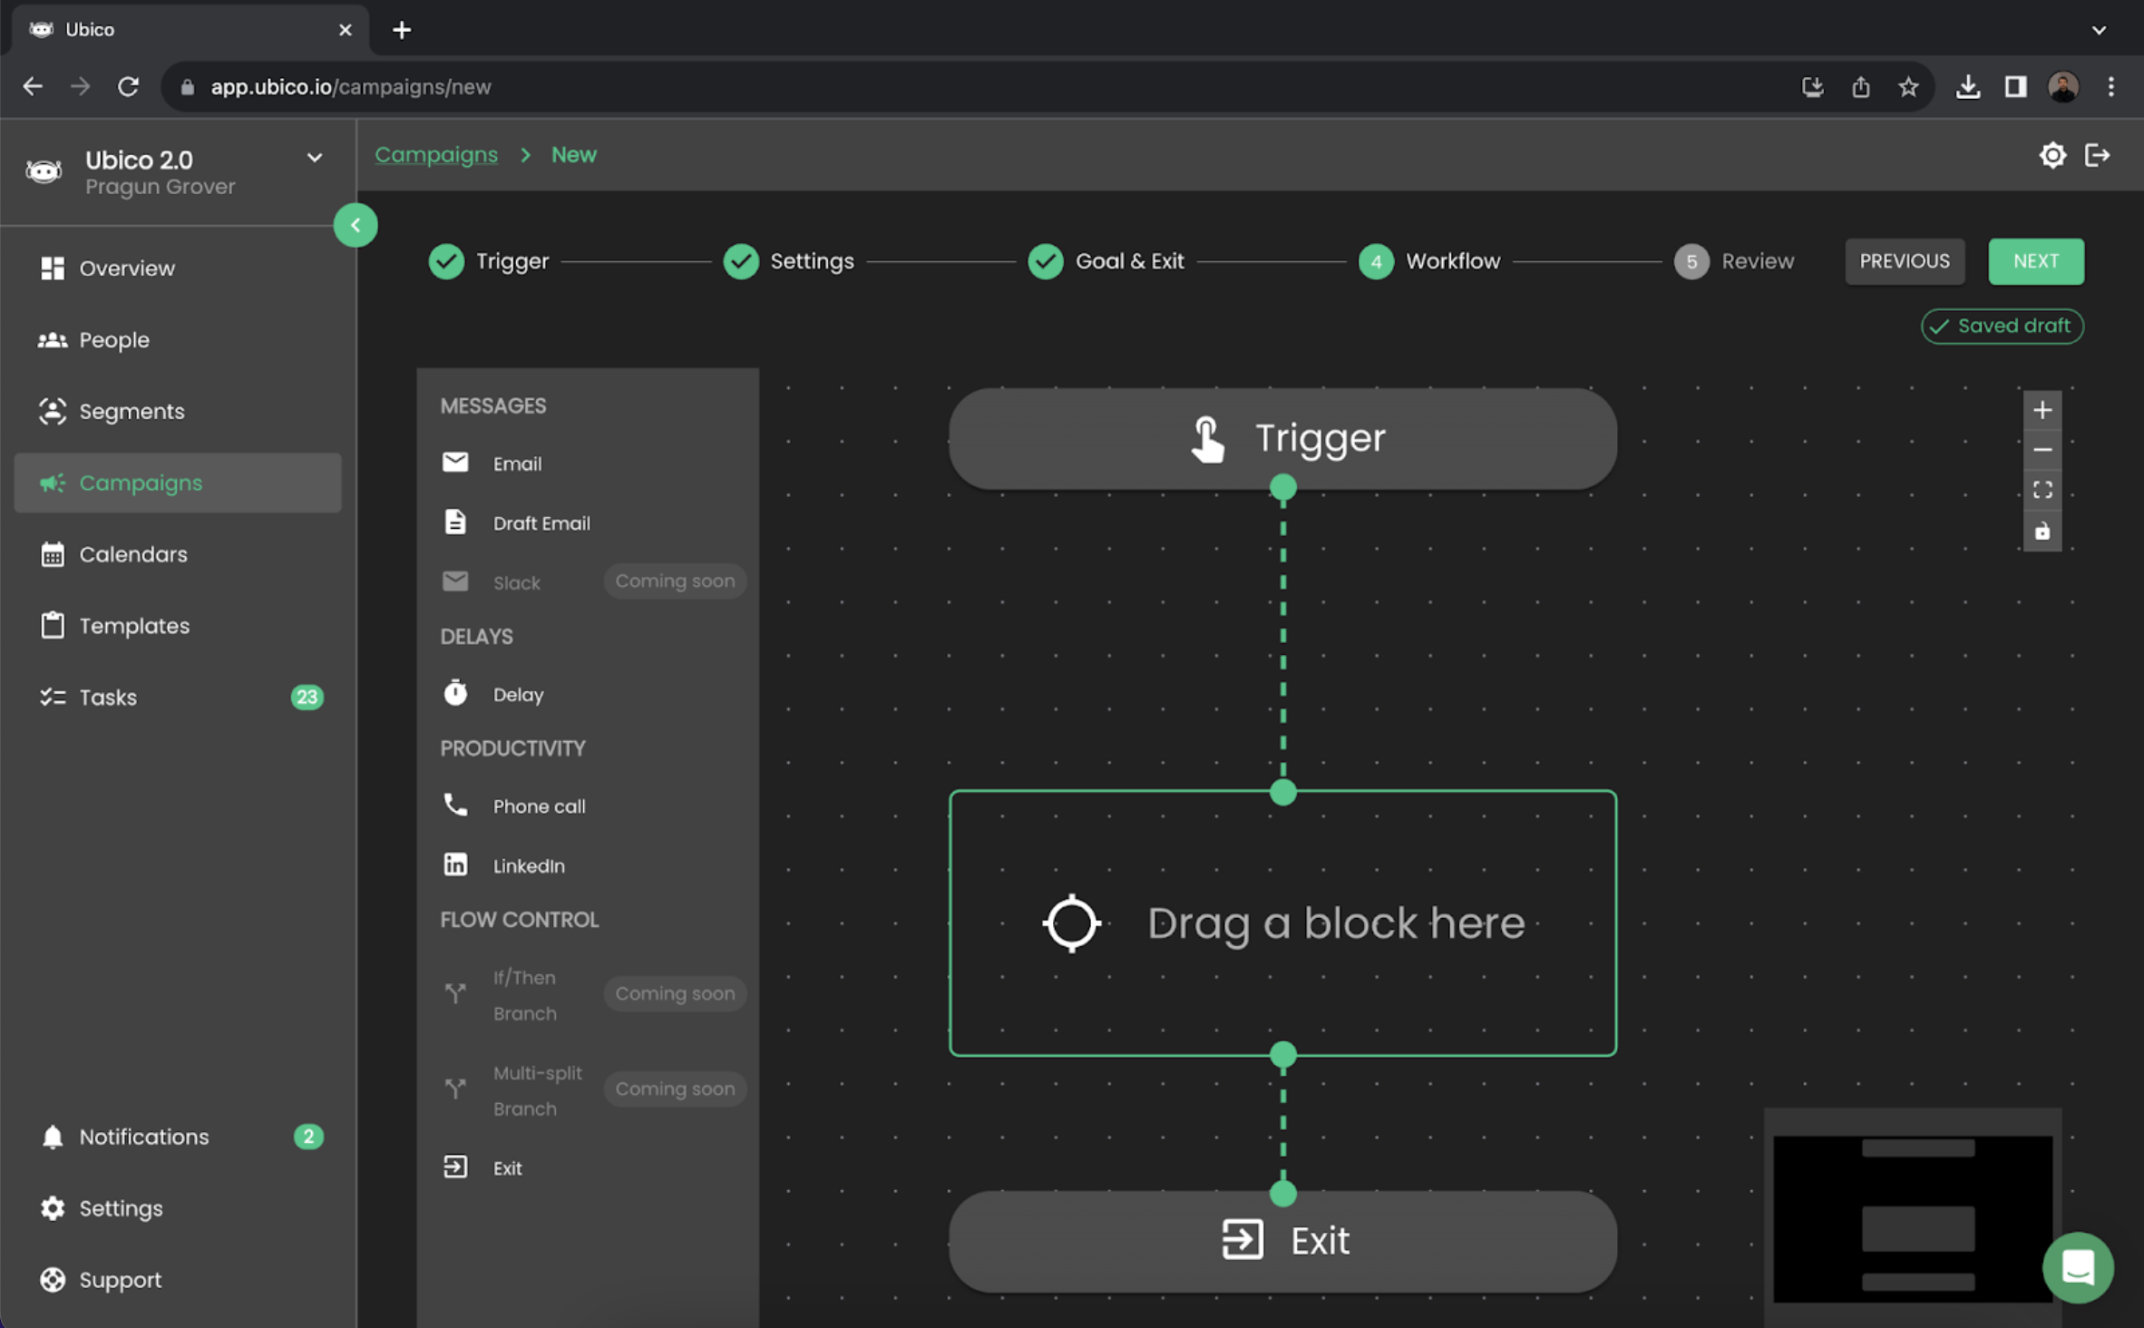This screenshot has height=1328, width=2144.
Task: Click the Campaigns breadcrumb link
Action: coord(436,155)
